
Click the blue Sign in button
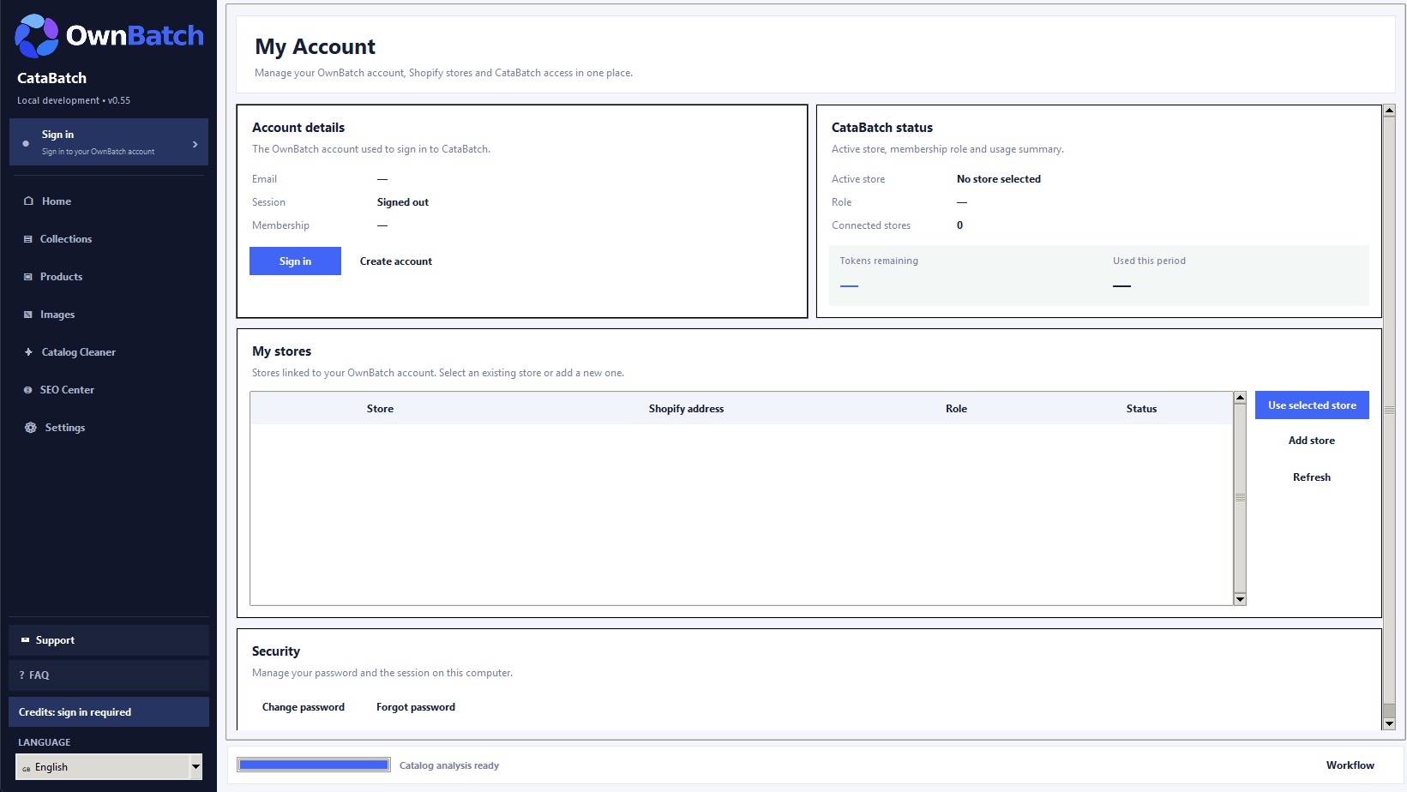point(295,261)
